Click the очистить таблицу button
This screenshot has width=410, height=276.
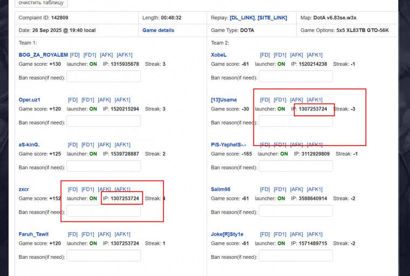[x=42, y=3]
